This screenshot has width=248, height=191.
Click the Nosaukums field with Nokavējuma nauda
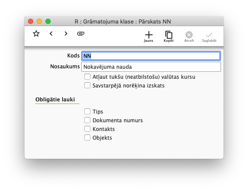click(x=151, y=67)
